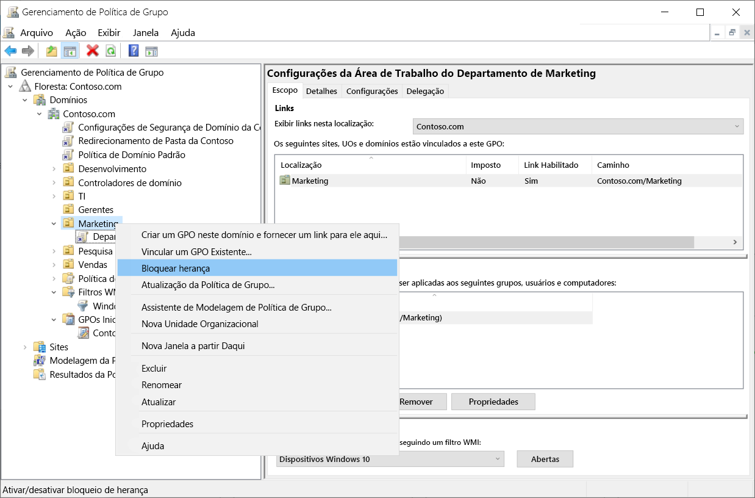Click the Domínios folder icon in tree

(40, 100)
